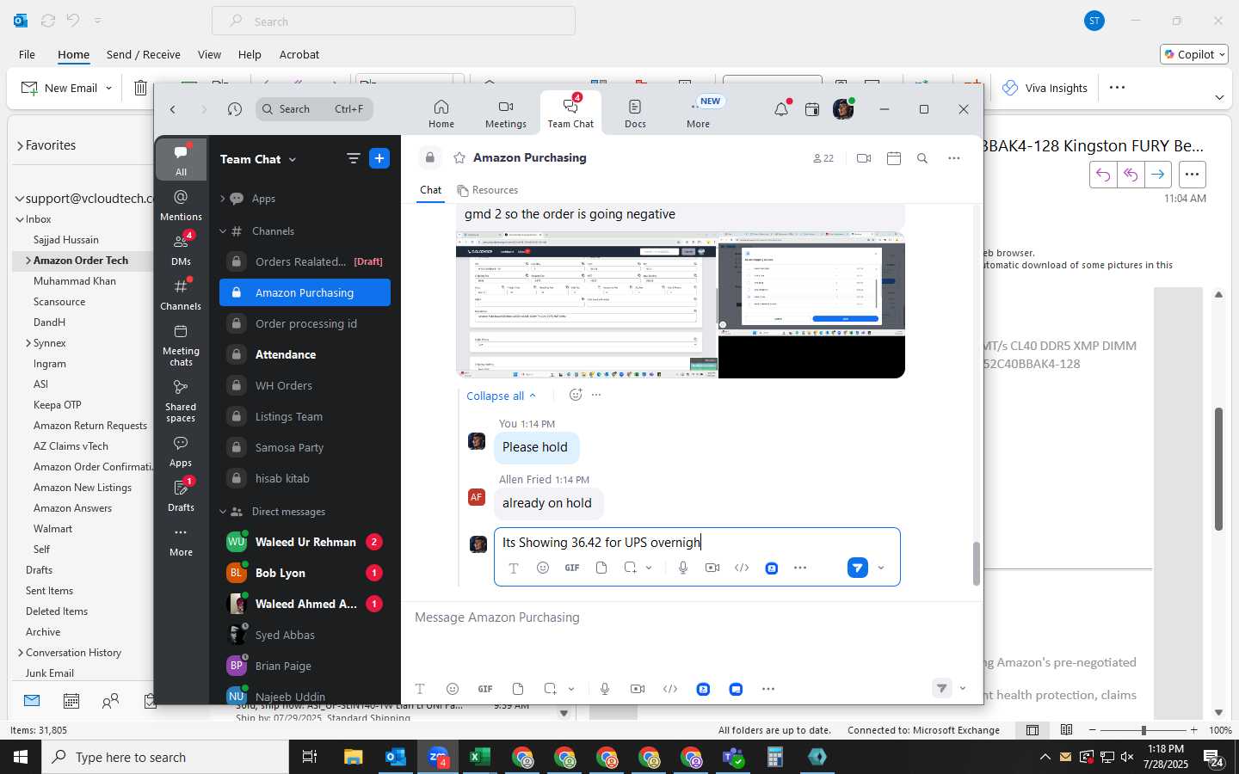
Task: Open Teams from Windows taskbar
Action: tap(733, 757)
